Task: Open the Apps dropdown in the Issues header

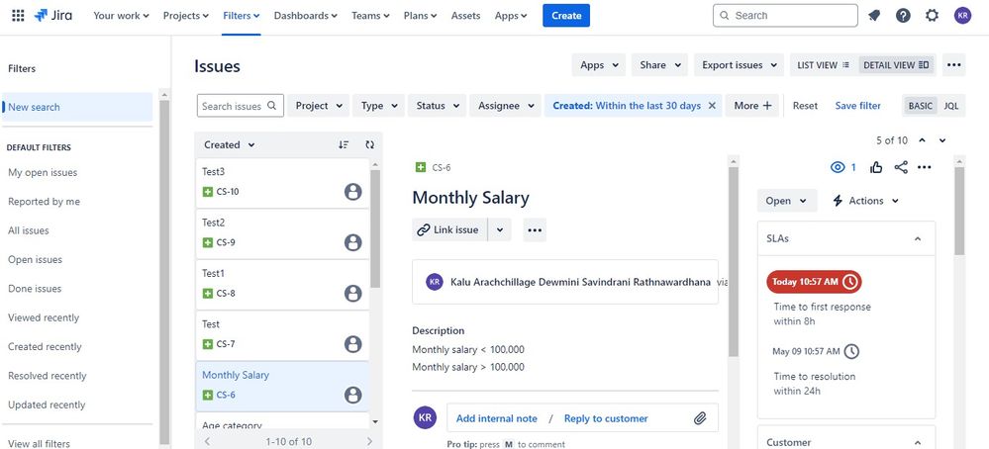Action: [599, 65]
